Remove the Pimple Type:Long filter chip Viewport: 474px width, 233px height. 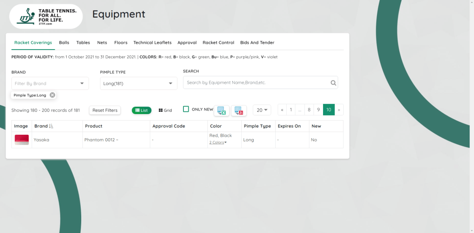coord(52,95)
